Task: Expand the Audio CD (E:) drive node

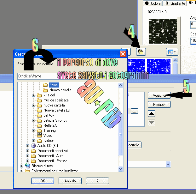Action: [27, 146]
